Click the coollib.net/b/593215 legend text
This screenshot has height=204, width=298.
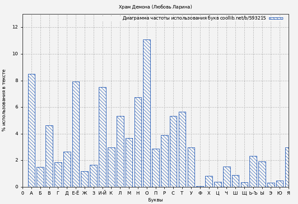point(243,18)
